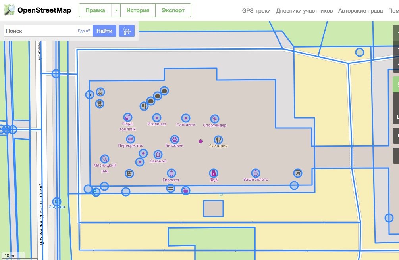Click the 10 m scale label
Screen dimensions: 399x260
tap(10, 256)
